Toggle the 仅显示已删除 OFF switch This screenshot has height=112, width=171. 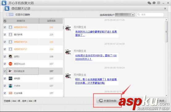(10, 15)
